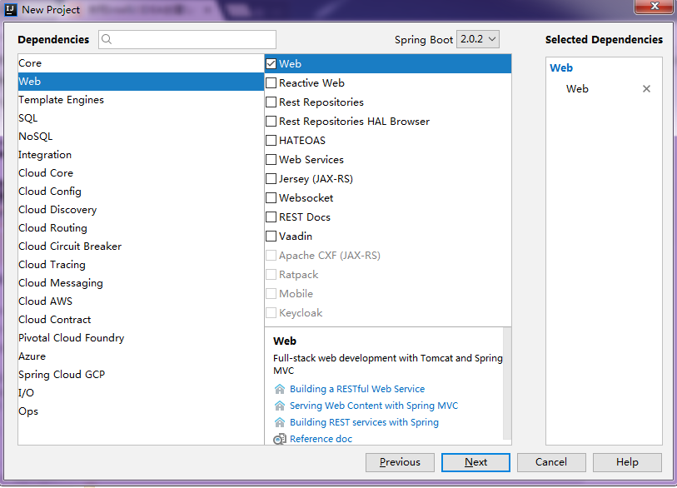Select Cloud Contract category
Screen dimensions: 677x488
141,320
